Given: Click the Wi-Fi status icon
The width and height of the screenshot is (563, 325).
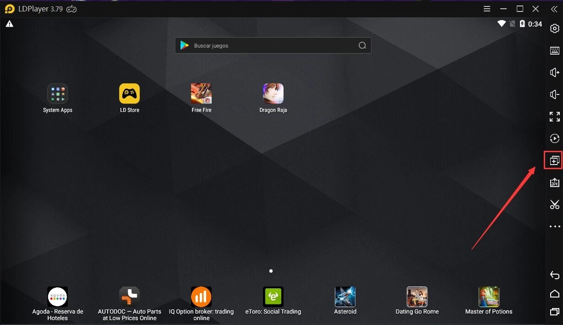Looking at the screenshot, I should tap(502, 24).
